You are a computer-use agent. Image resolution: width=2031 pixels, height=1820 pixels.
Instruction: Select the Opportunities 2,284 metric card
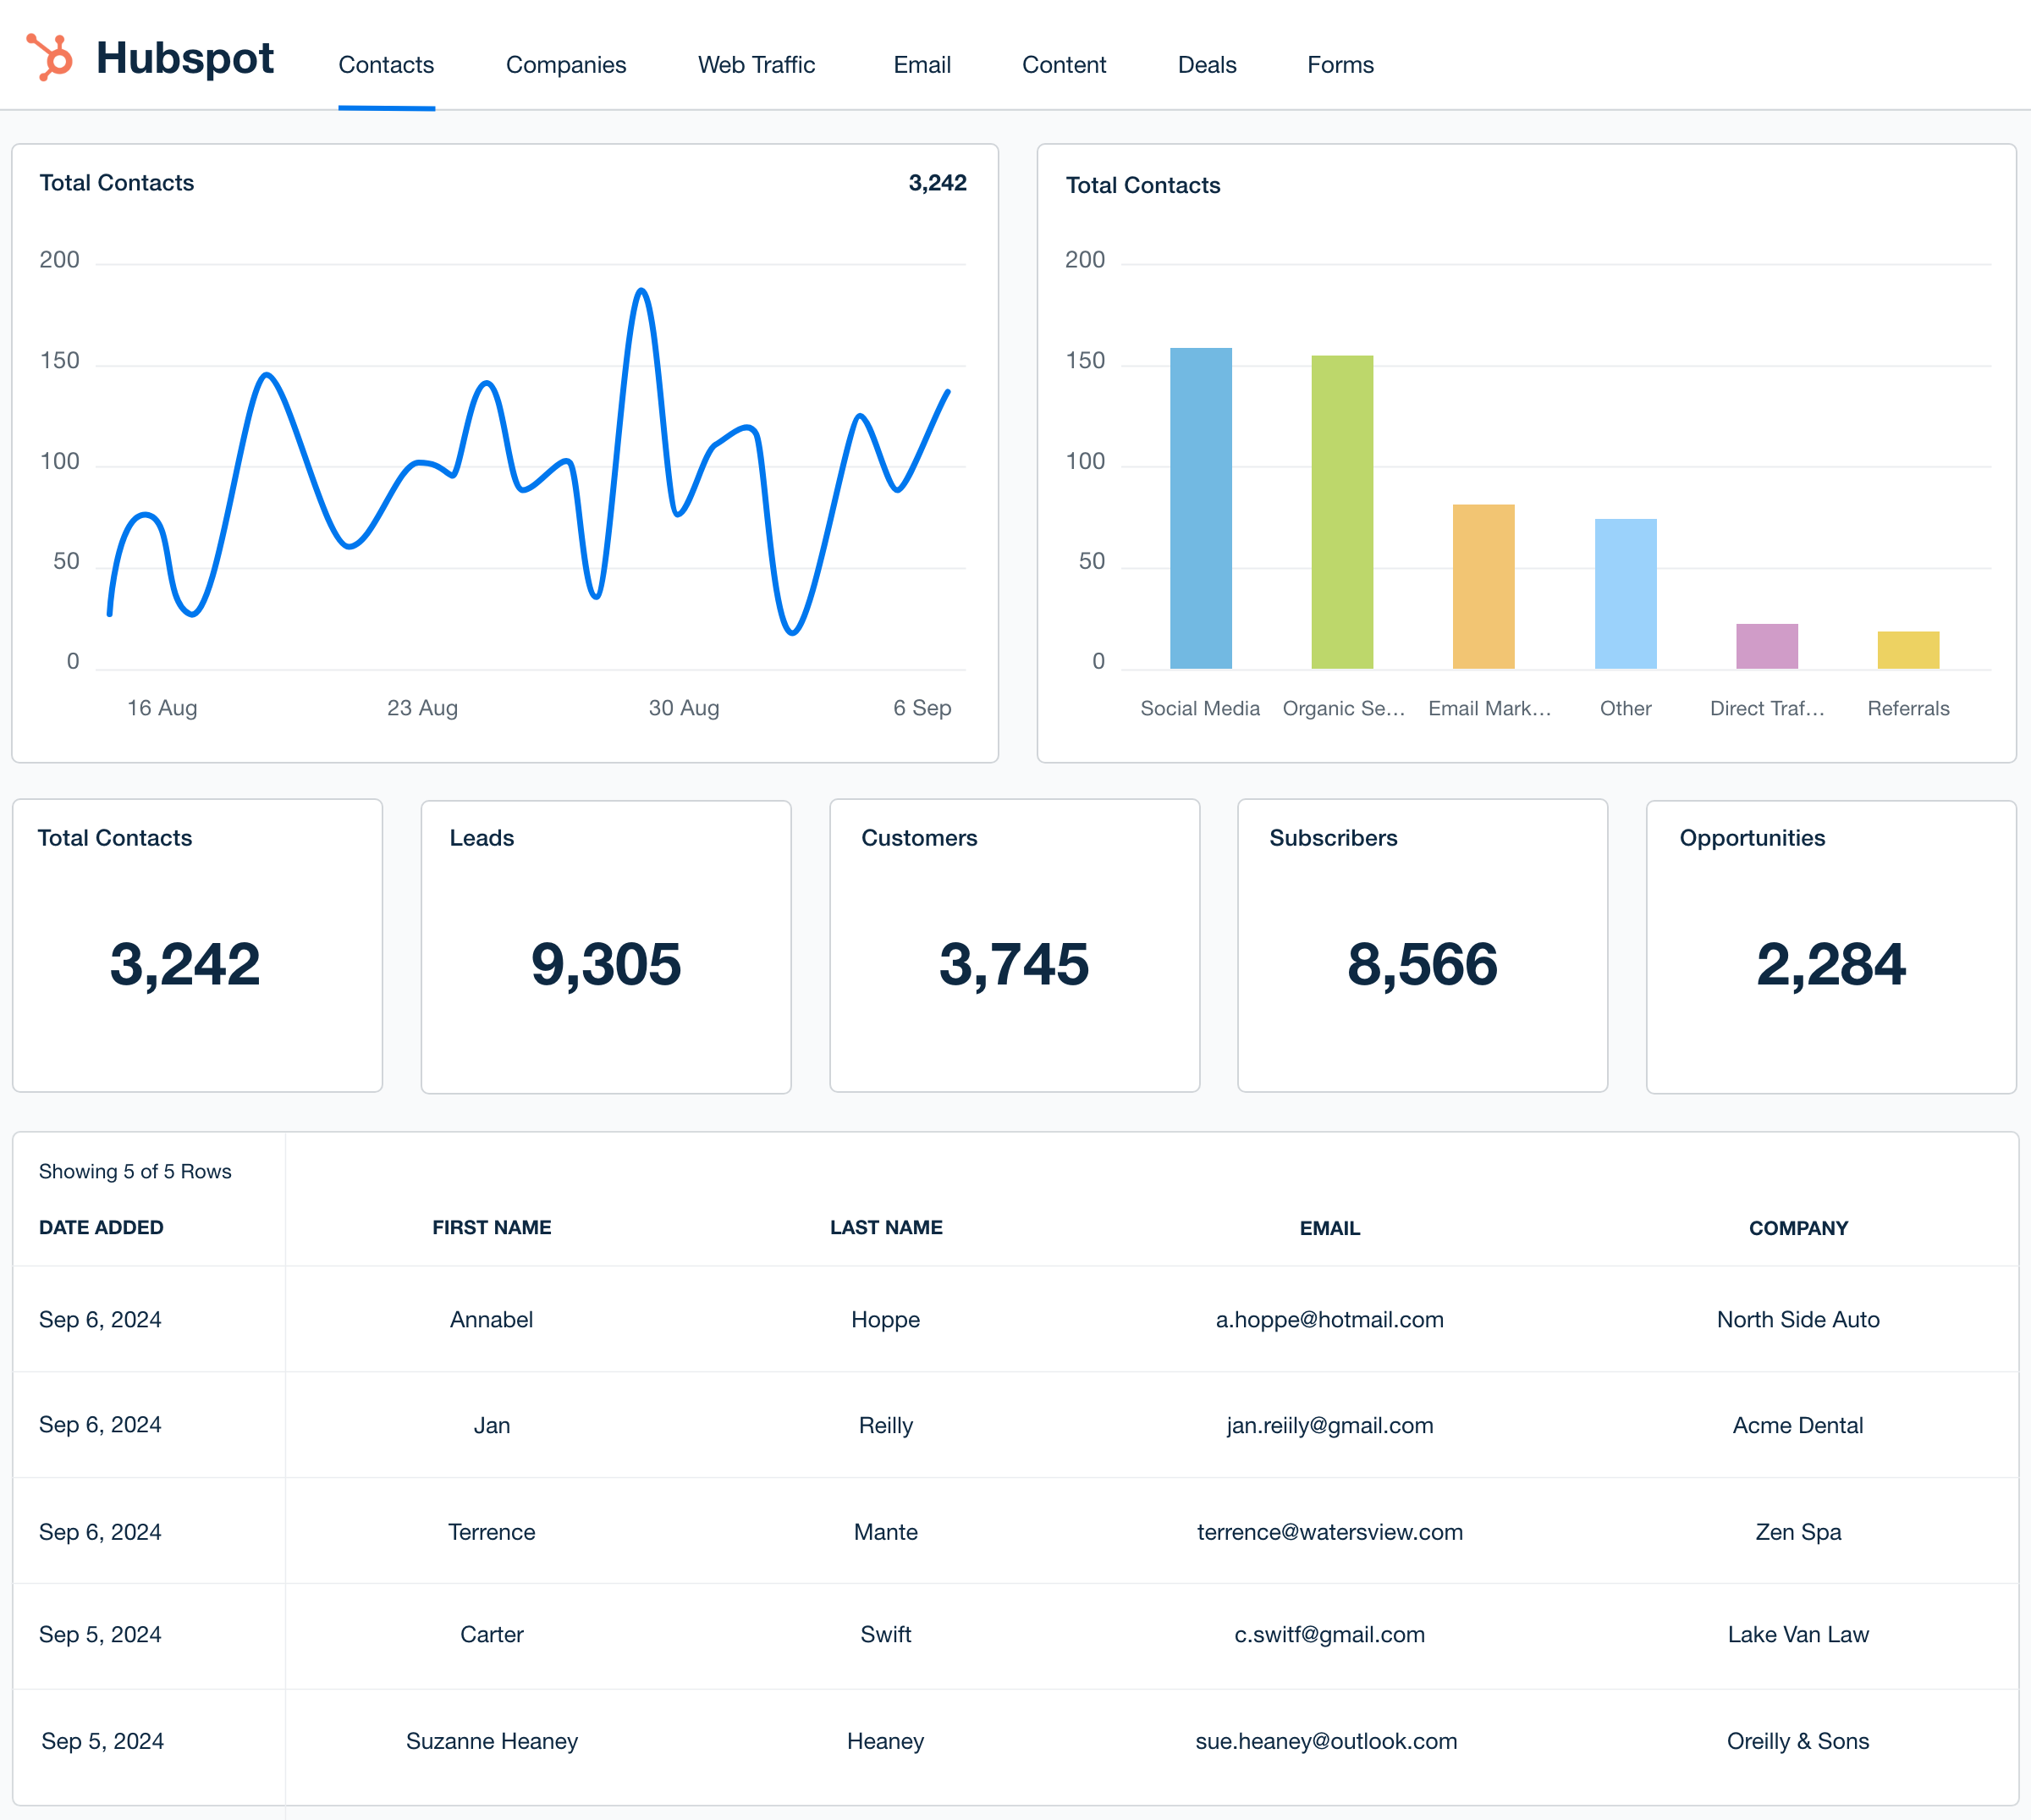(1830, 946)
